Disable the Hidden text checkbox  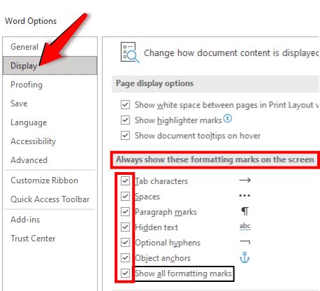[125, 227]
